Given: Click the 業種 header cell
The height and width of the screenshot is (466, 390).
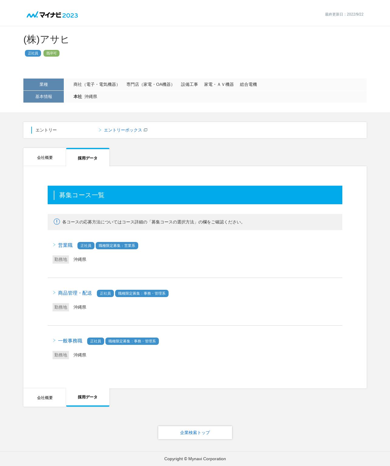Looking at the screenshot, I should click(43, 84).
